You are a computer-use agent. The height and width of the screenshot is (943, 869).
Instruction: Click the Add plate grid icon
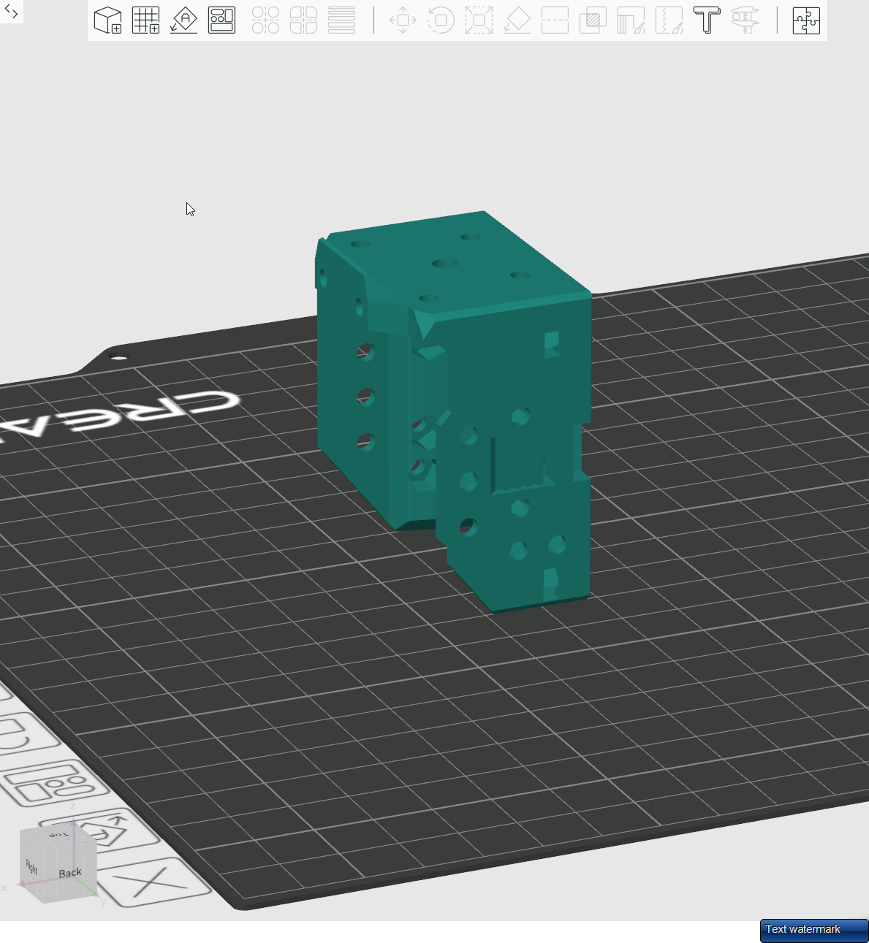[x=146, y=20]
